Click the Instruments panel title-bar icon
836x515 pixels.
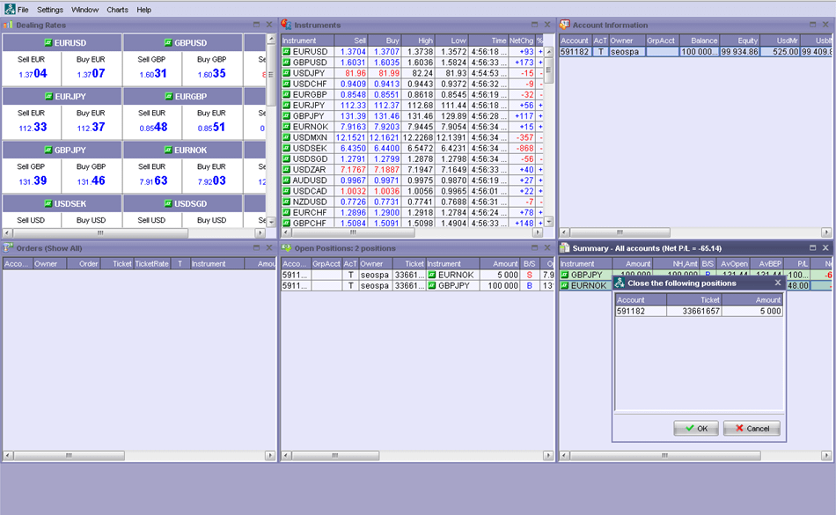point(283,25)
